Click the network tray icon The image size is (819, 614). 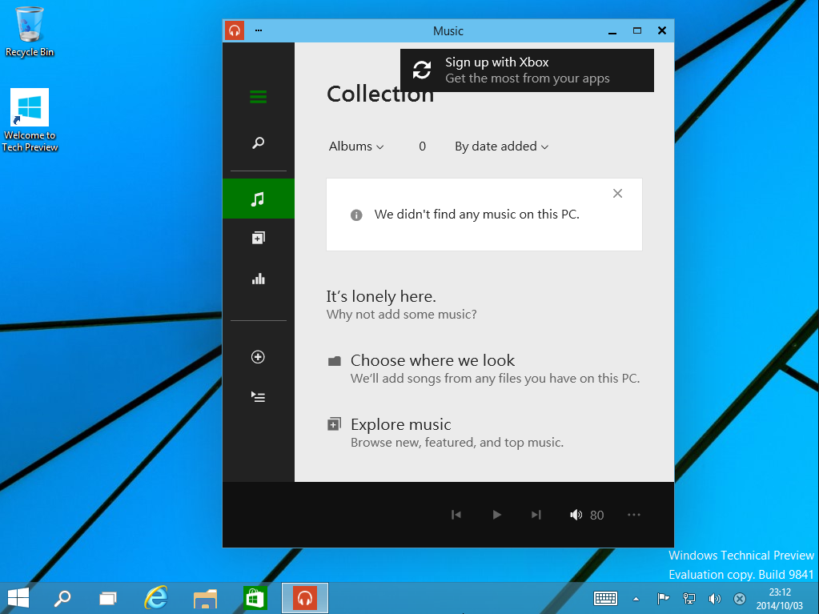click(689, 598)
